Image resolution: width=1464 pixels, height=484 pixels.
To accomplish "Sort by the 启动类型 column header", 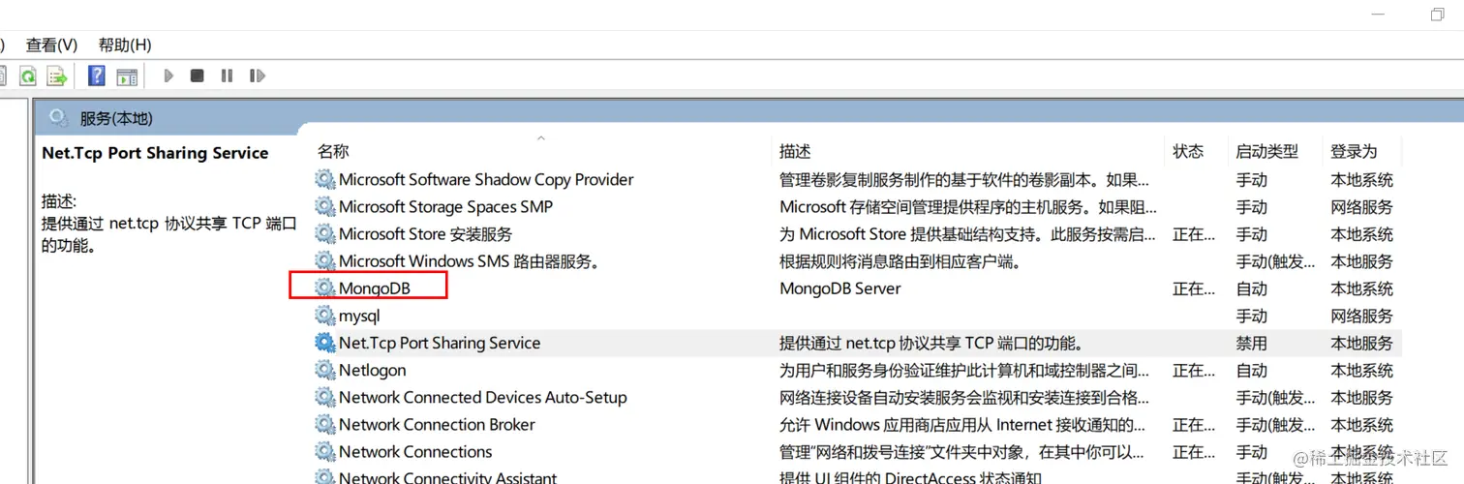I will tap(1266, 151).
